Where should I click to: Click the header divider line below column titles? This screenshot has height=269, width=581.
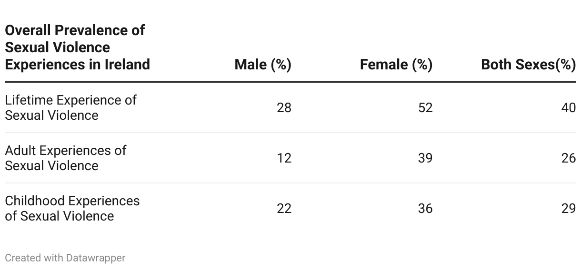click(290, 82)
